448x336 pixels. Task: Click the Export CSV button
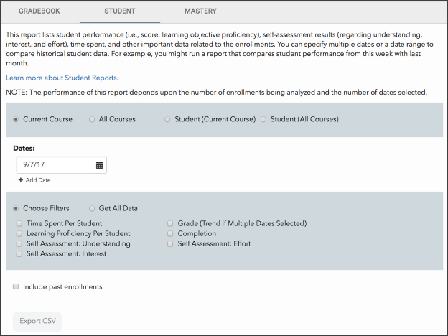click(x=37, y=321)
